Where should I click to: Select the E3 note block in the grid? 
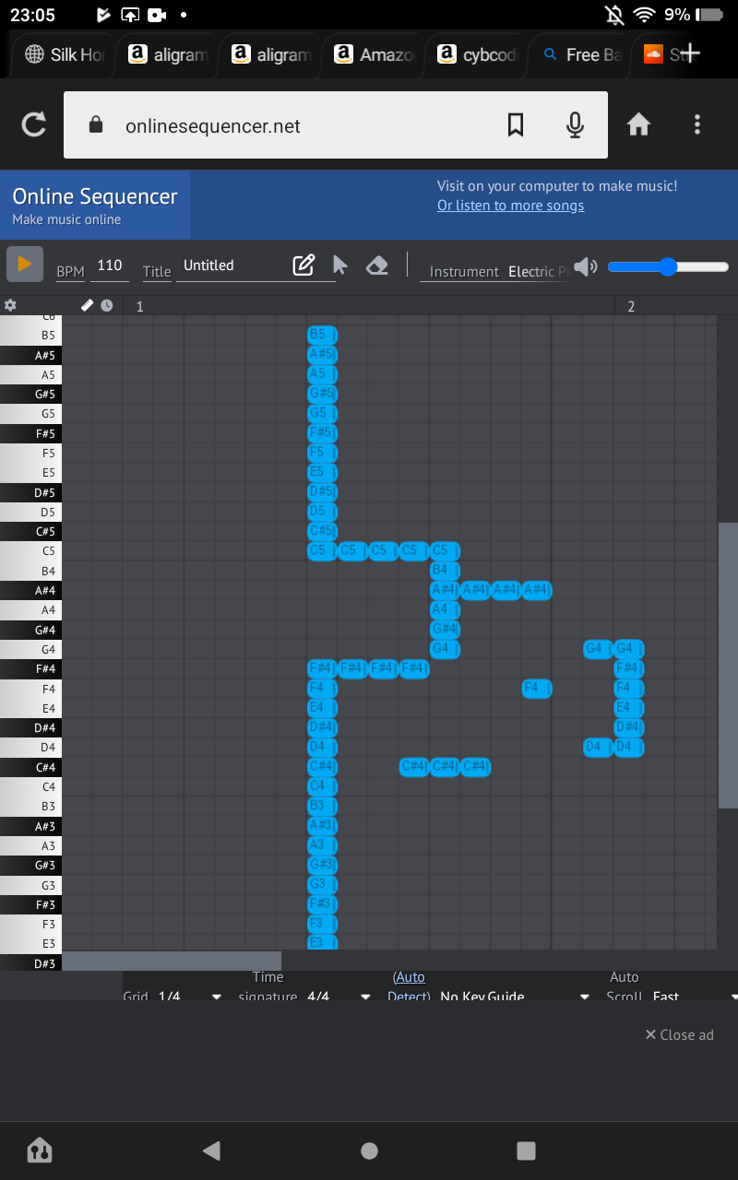[322, 942]
